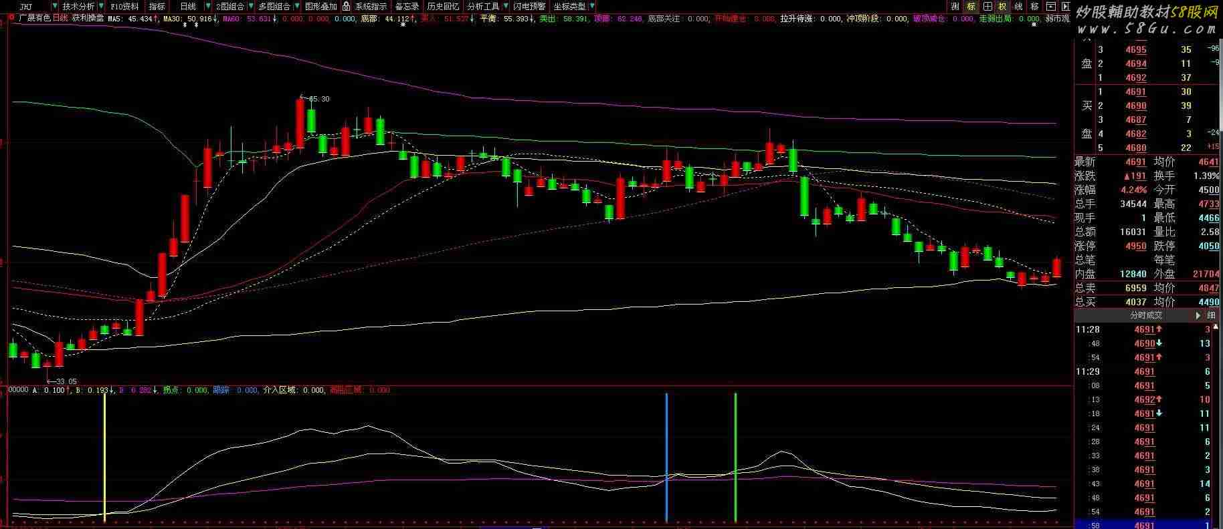Open the 分析工具 menu
The image size is (1223, 529).
(x=483, y=6)
